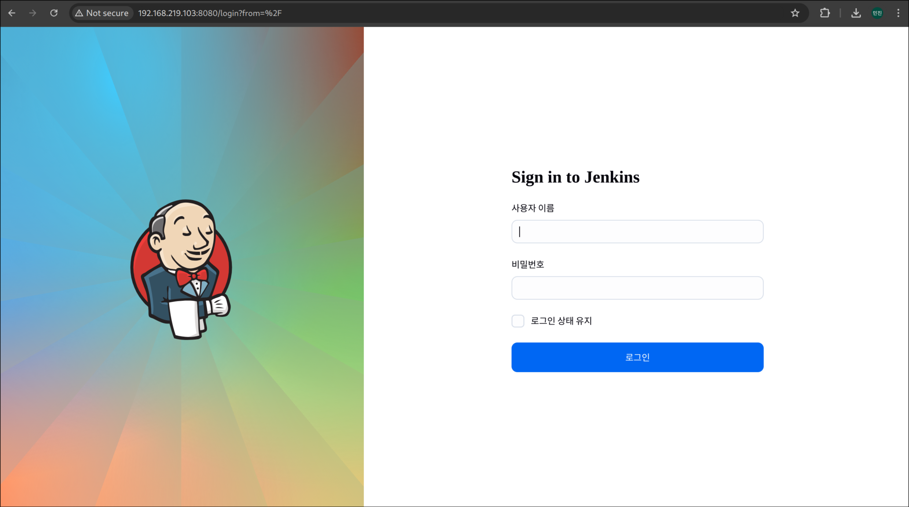Select the address bar URL text

tap(210, 13)
